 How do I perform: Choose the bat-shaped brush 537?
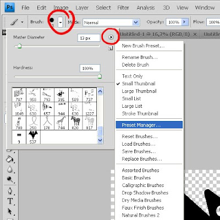(33, 137)
